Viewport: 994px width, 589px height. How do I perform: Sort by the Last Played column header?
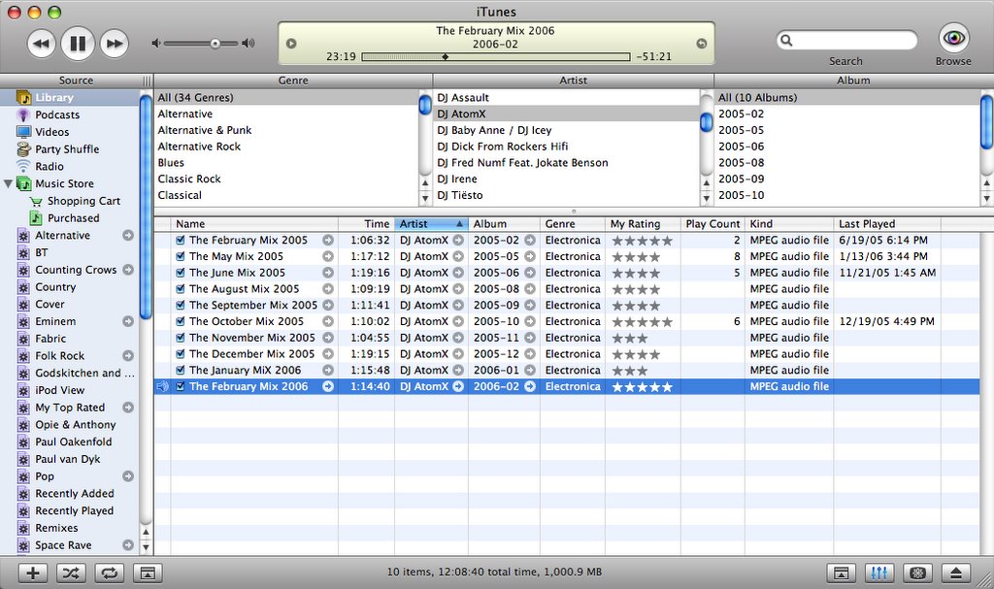[x=887, y=224]
